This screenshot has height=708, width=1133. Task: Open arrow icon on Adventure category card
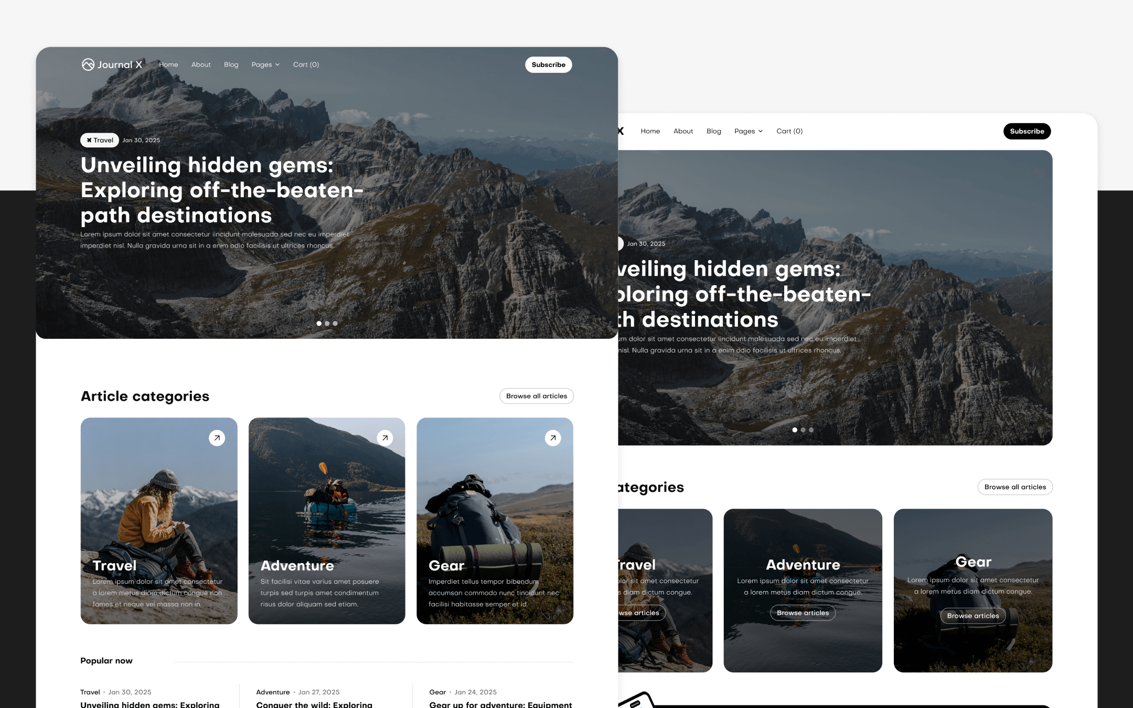tap(384, 438)
